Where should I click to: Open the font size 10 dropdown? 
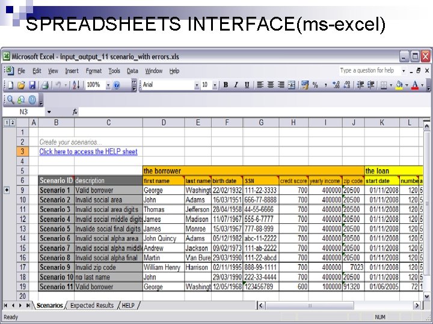(215, 85)
